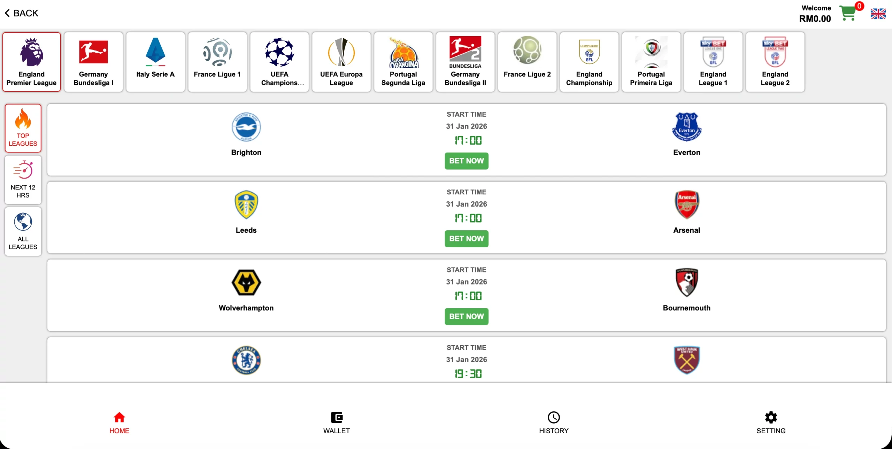This screenshot has height=449, width=892.
Task: Choose England Championship league tile
Action: coord(589,62)
